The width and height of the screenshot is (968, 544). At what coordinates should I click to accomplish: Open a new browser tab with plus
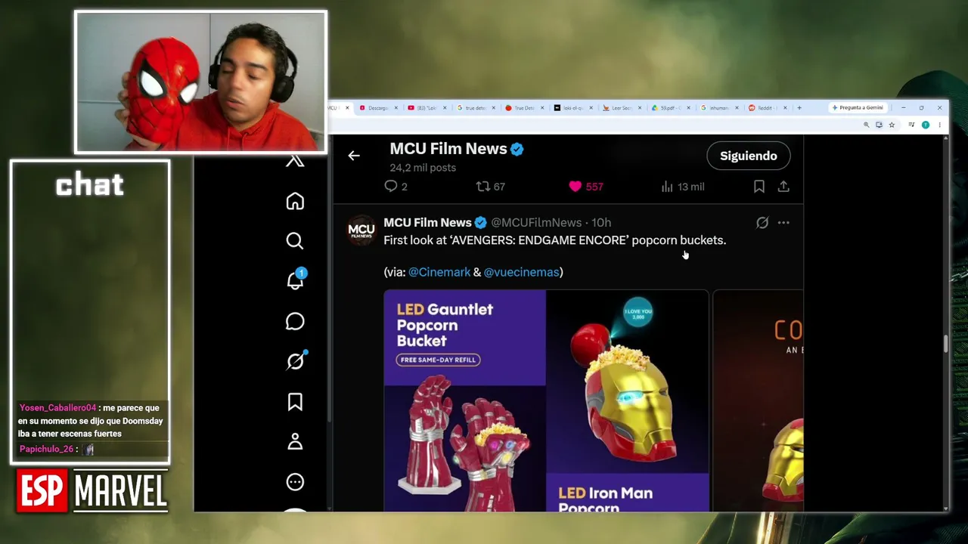(799, 108)
